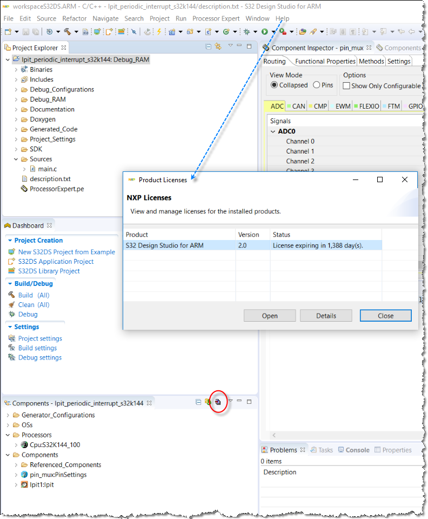Screen dimensions: 428x519
Task: Click the horizontal scrollbar left arrow in Component Inspector
Action: tap(274, 435)
